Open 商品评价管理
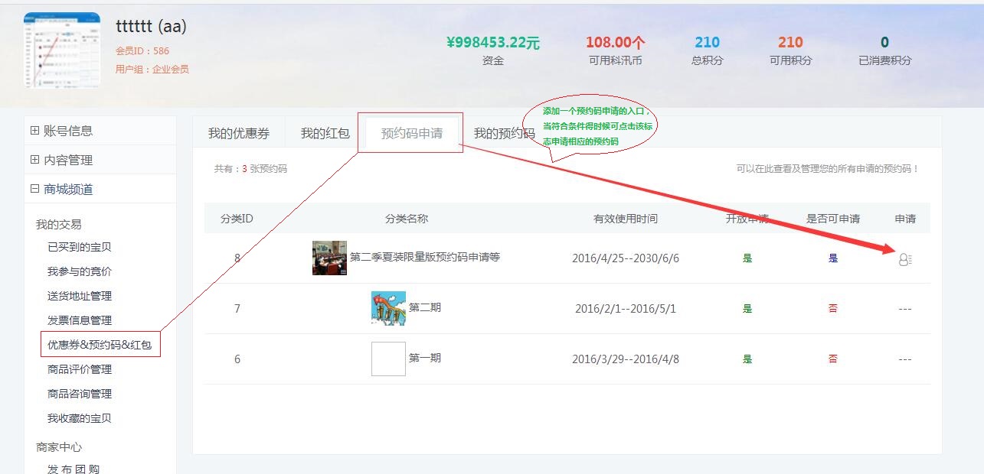This screenshot has width=984, height=474. [x=80, y=369]
